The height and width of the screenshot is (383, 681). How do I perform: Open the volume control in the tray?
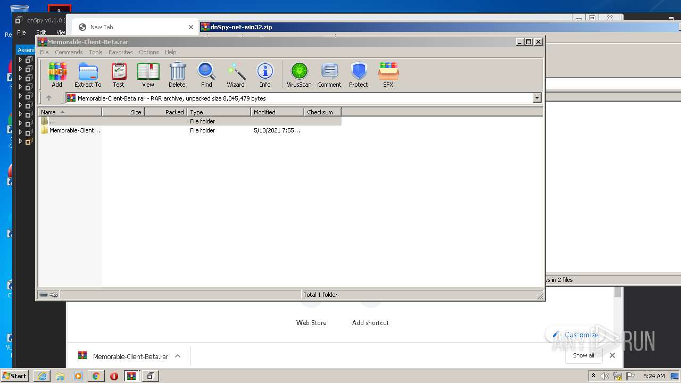pos(605,376)
